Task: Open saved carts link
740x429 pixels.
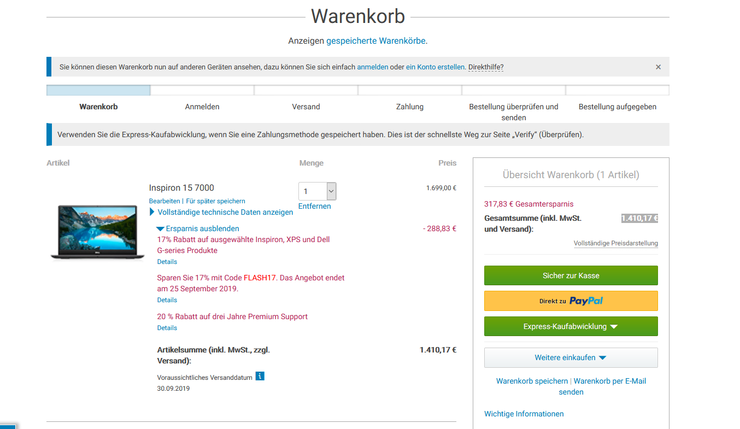Action: pos(376,41)
